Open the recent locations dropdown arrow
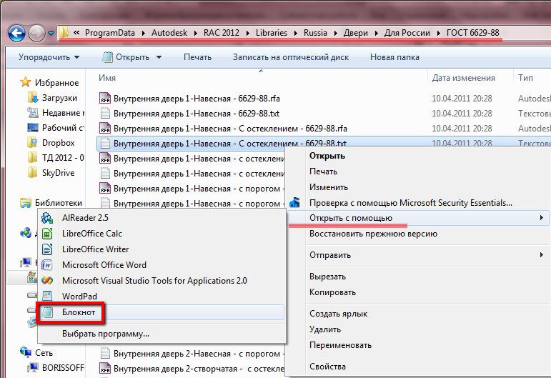The width and height of the screenshot is (551, 378). pyautogui.click(x=51, y=34)
